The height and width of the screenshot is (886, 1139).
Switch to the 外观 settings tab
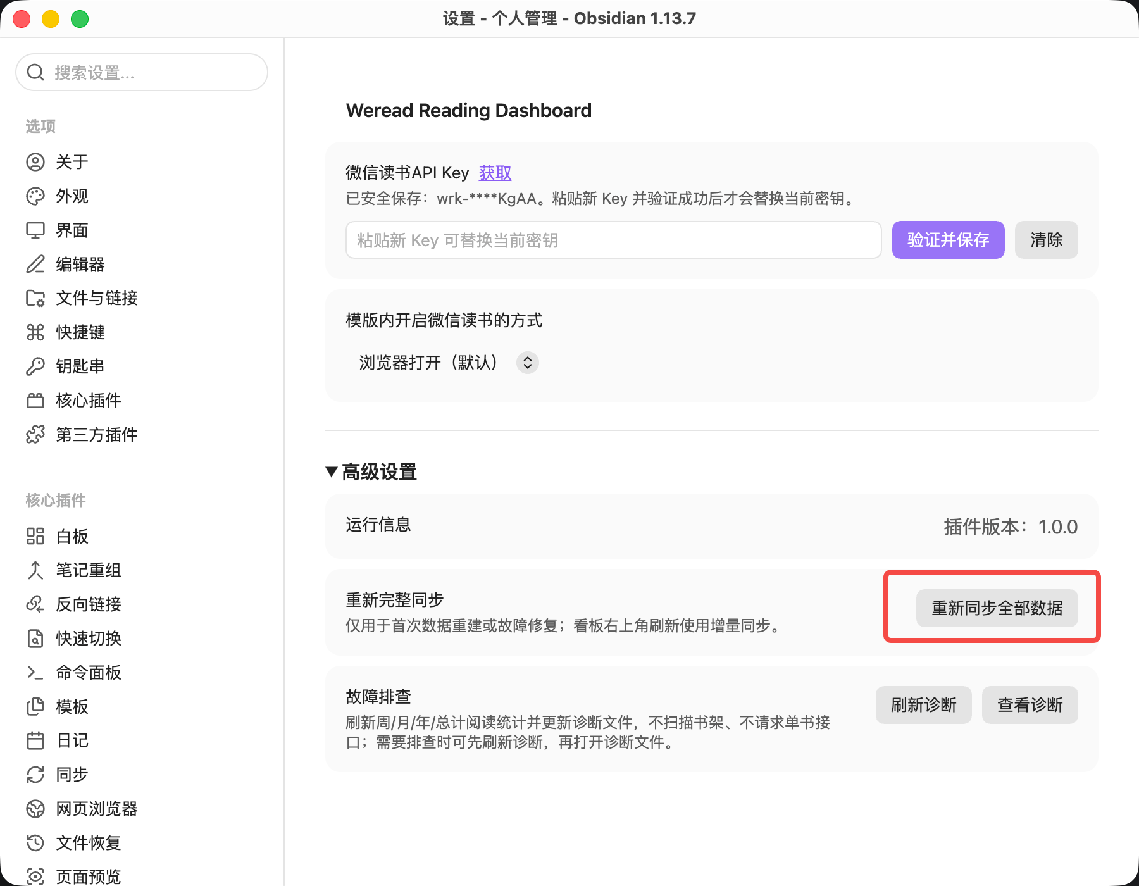[142, 196]
